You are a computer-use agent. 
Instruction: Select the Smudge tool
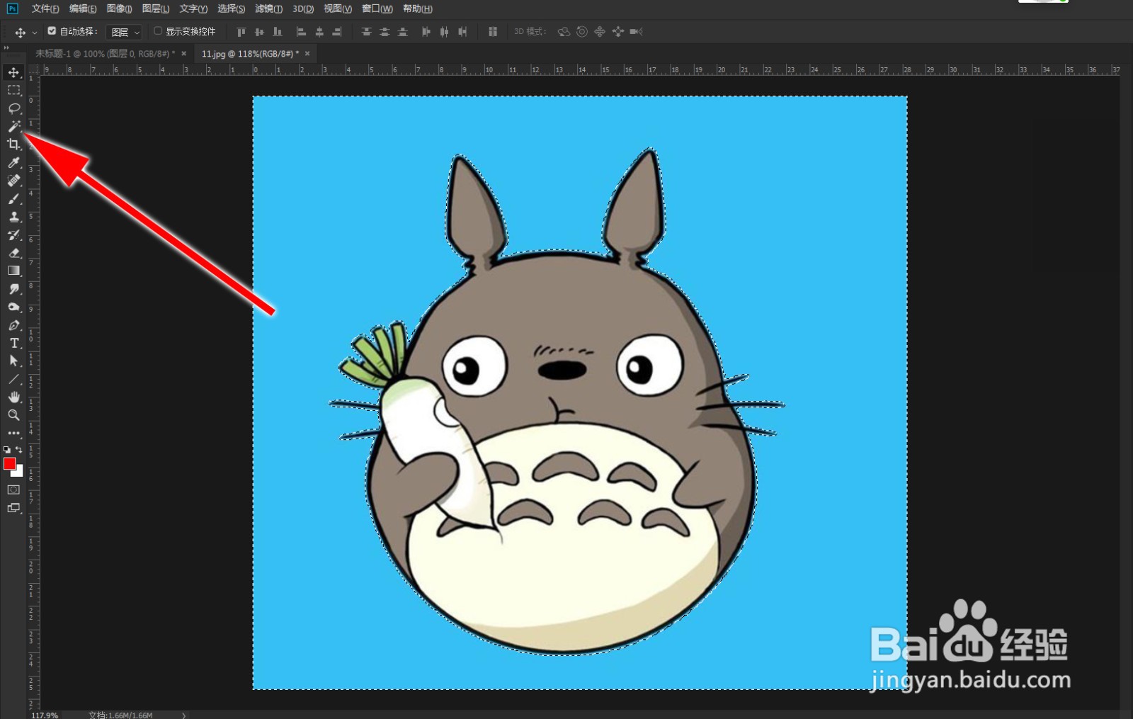pos(13,289)
